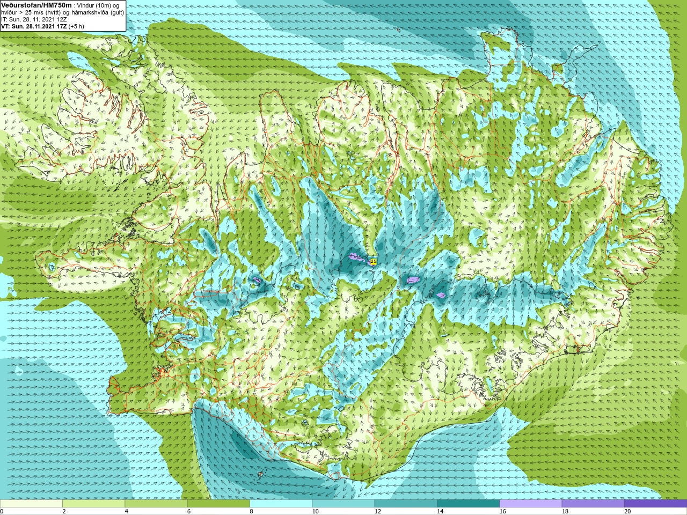Select the medium purple 18–20 legend swatch
The image size is (687, 515).
(x=593, y=504)
